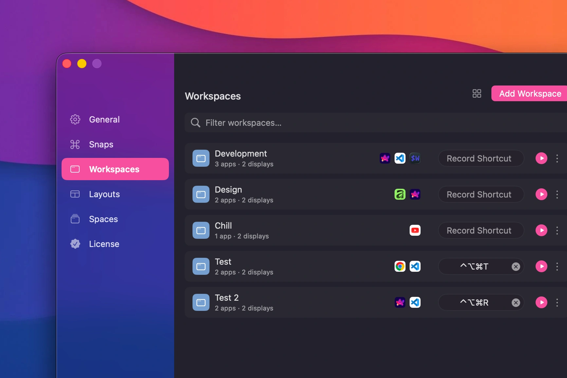
Task: Launch the Test 2 workspace with play button
Action: point(541,303)
